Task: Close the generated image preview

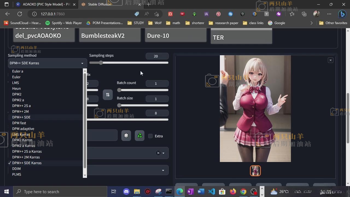Action: click(330, 60)
